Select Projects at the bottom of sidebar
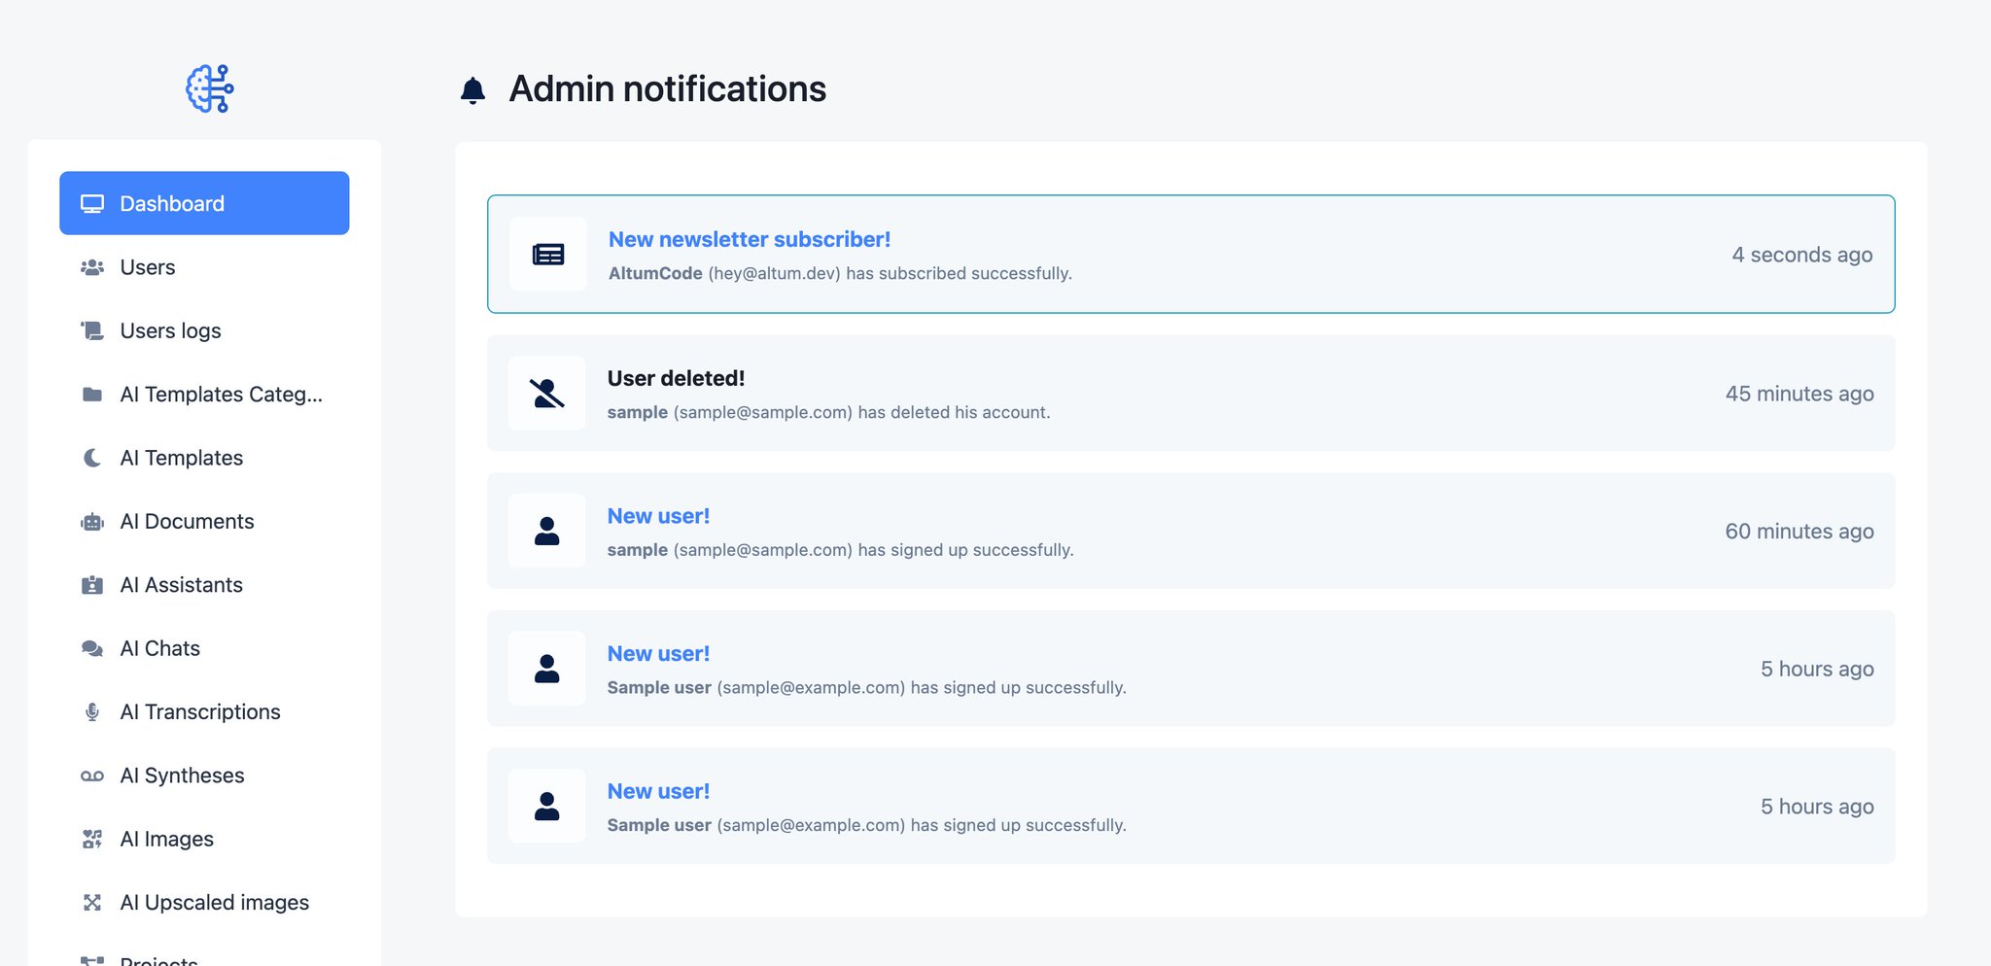The image size is (1991, 966). coord(157,958)
